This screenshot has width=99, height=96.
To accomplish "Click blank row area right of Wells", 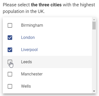I will (x=61, y=86).
